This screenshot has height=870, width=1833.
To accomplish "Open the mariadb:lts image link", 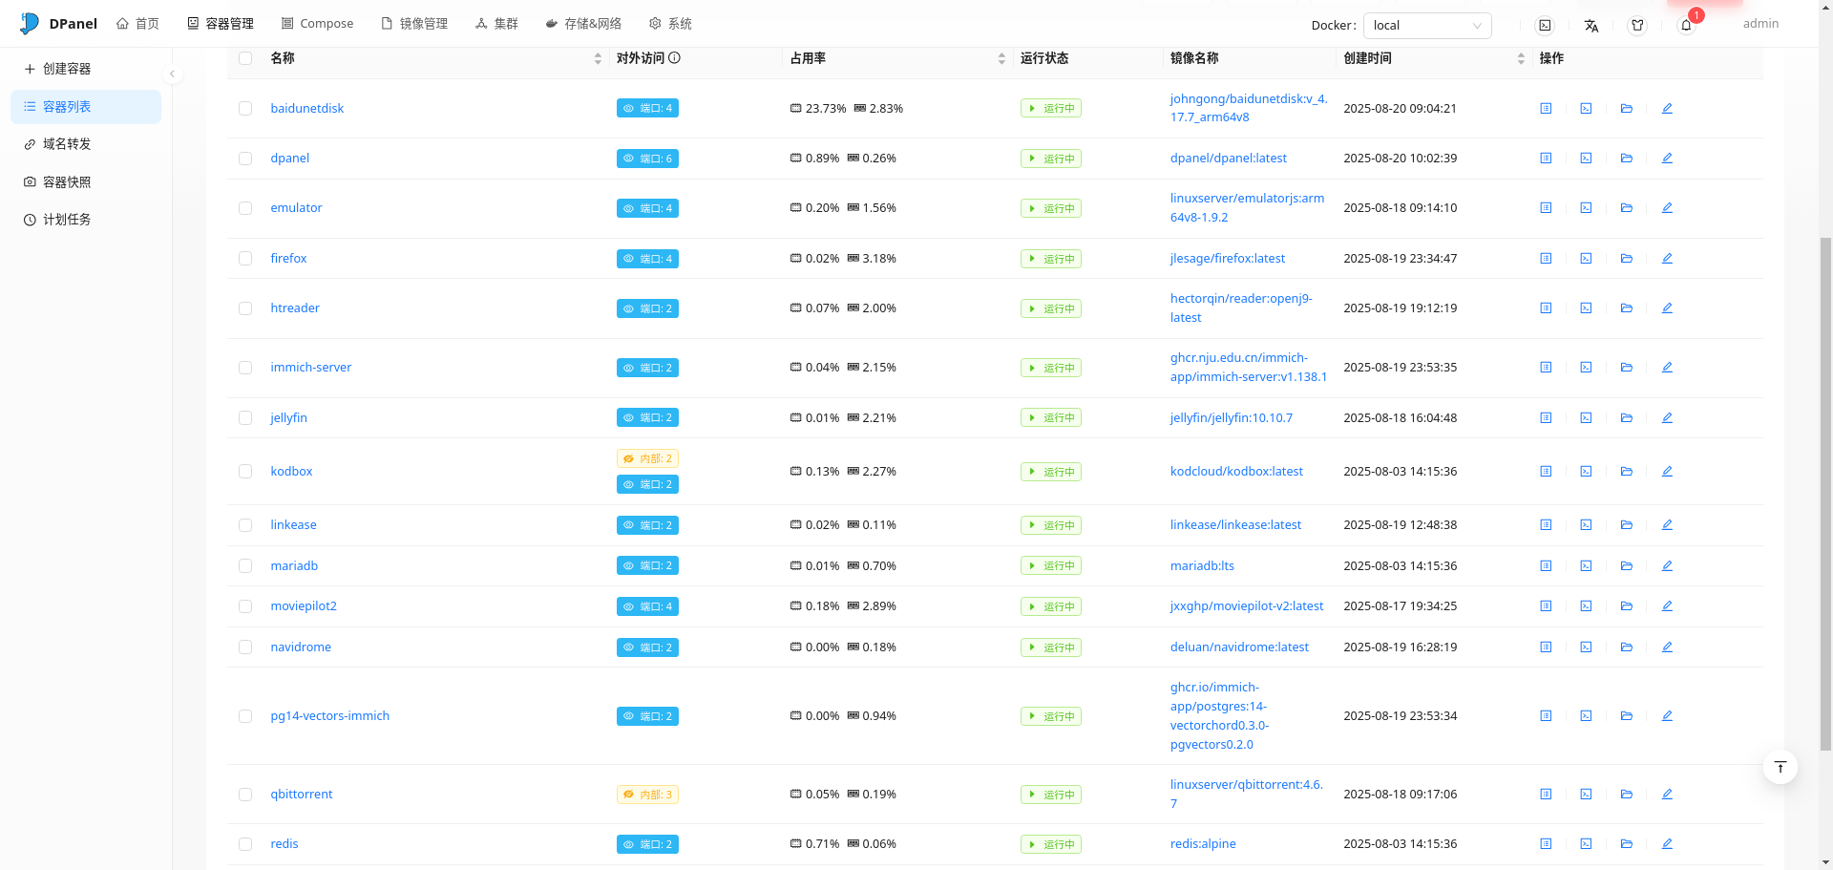I will click(1202, 566).
